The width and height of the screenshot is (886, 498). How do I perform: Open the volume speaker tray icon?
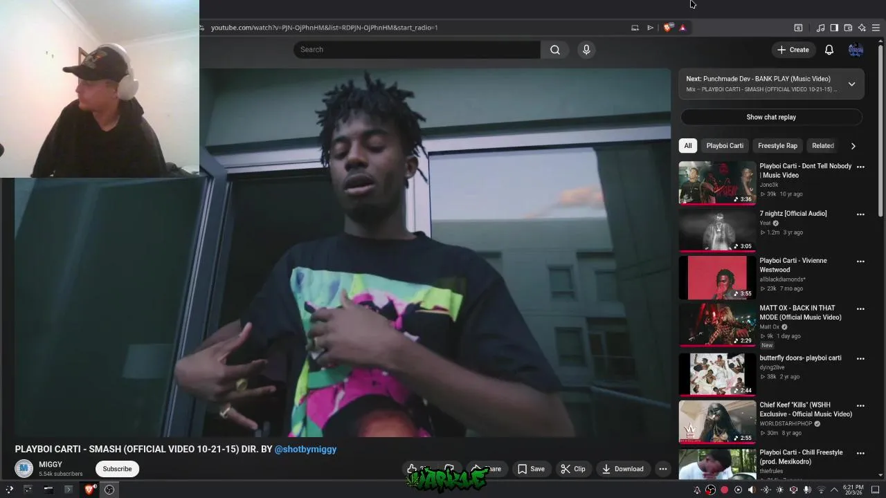[x=752, y=490]
